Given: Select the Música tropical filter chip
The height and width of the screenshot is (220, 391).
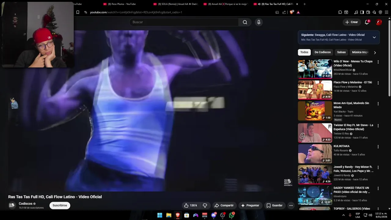Looking at the screenshot, I should click(360, 52).
